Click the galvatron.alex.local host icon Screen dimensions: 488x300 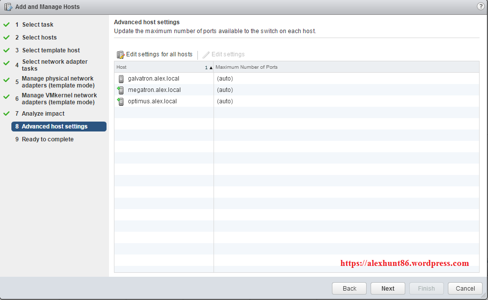[120, 79]
